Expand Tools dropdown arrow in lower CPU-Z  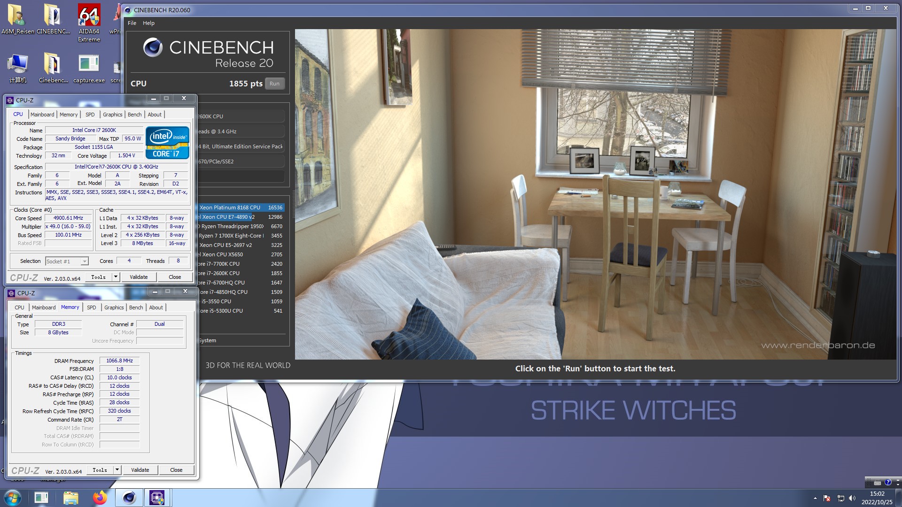[x=117, y=470]
